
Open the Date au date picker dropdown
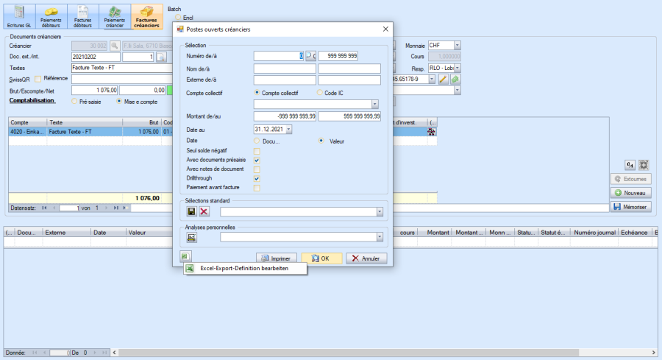[x=288, y=130]
